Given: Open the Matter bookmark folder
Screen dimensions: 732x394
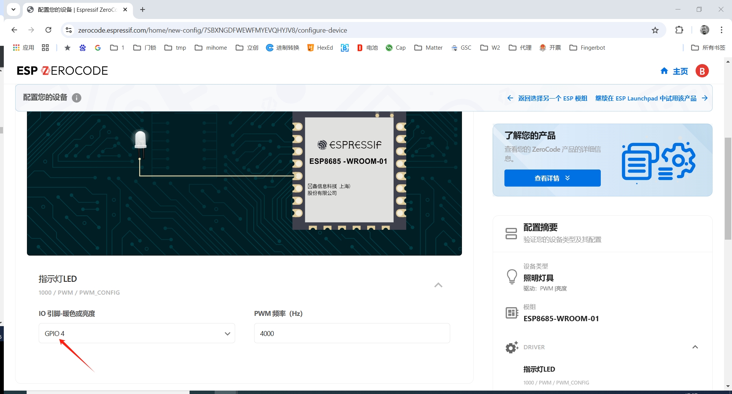Looking at the screenshot, I should tap(429, 47).
